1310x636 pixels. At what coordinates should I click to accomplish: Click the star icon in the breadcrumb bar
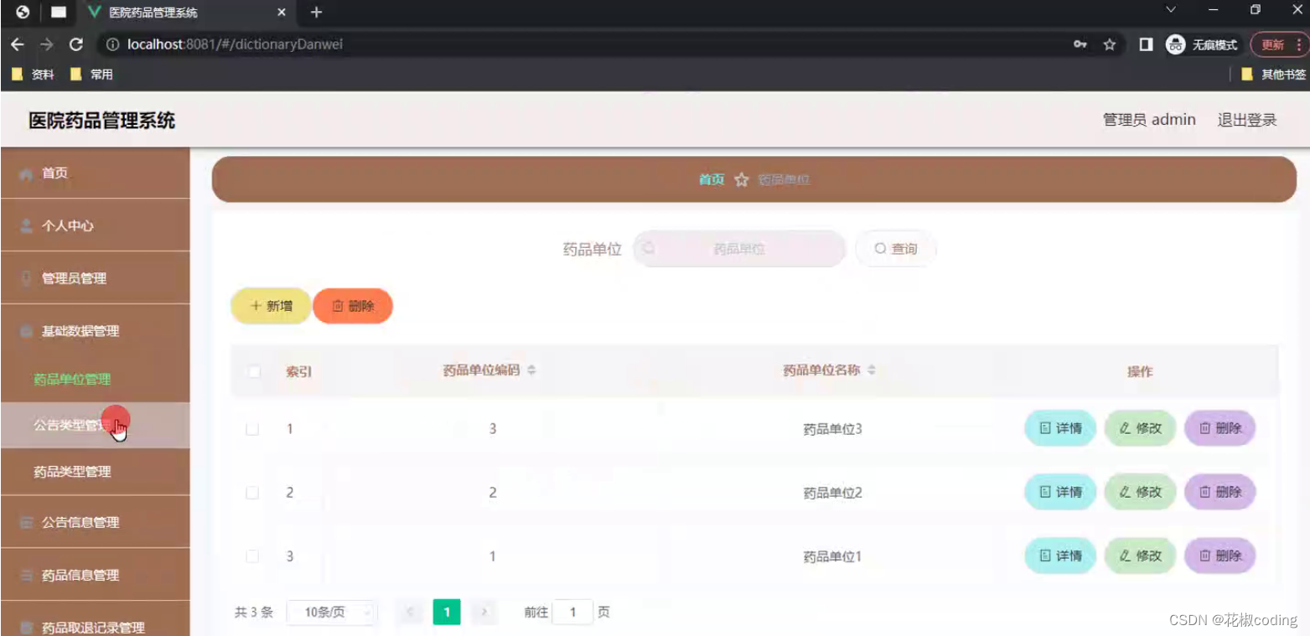click(741, 179)
